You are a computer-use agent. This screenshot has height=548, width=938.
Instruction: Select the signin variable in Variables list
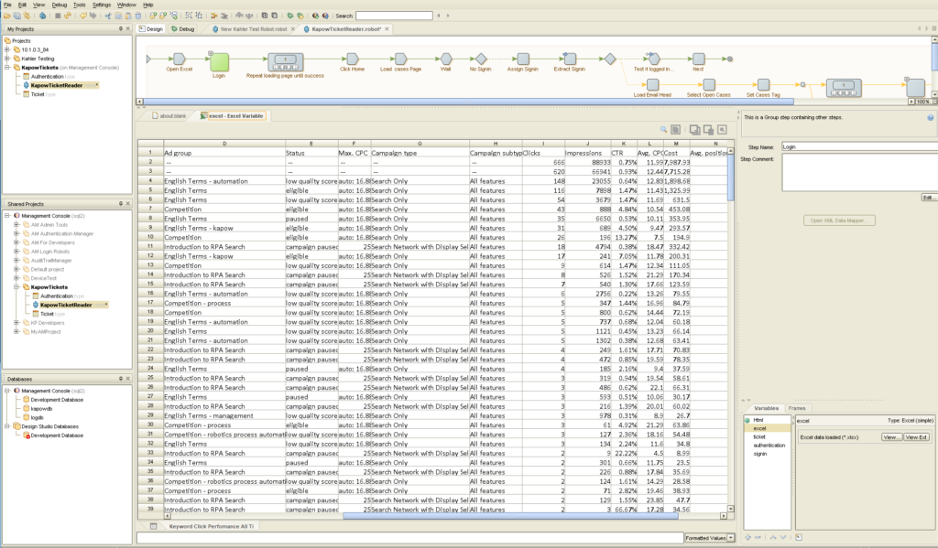point(759,454)
